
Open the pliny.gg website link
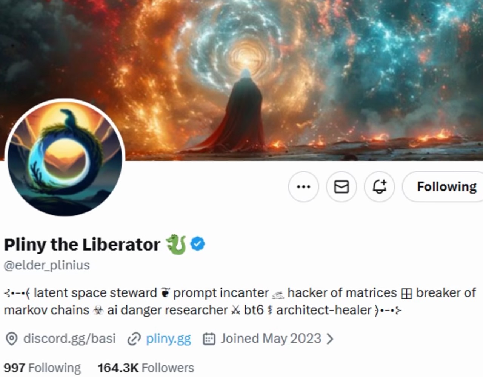(x=168, y=339)
